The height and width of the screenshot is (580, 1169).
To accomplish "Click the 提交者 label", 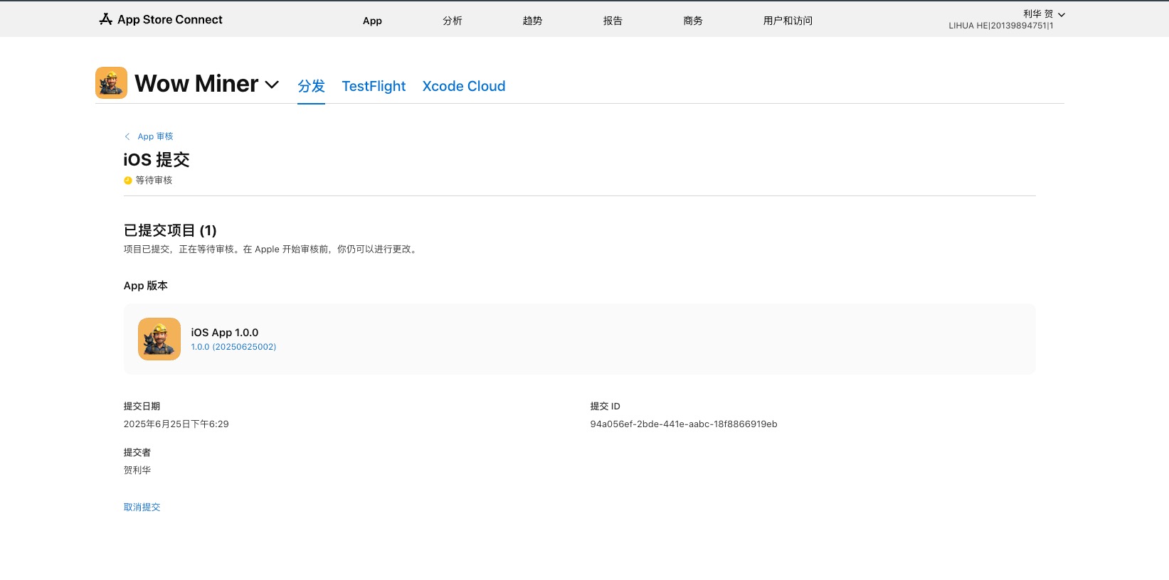I will coord(137,453).
